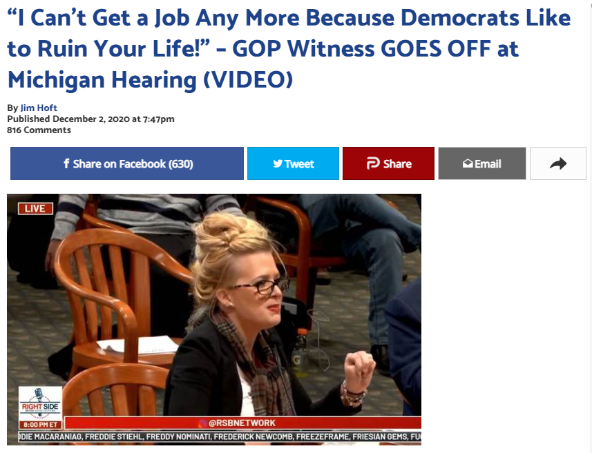The image size is (592, 453).
Task: Click the video thumbnail of hearing
Action: (214, 320)
